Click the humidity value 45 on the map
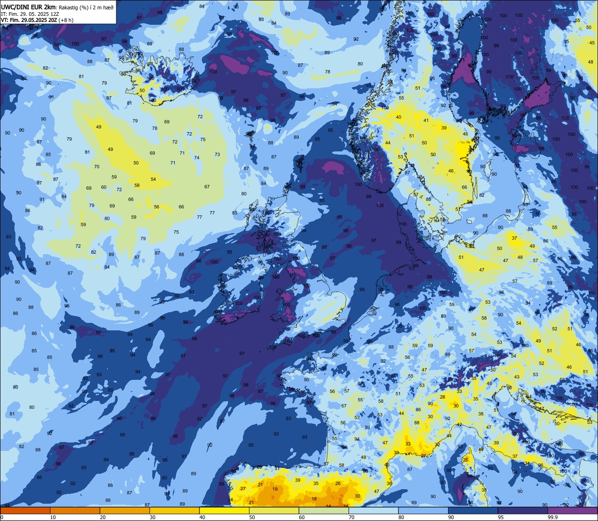This screenshot has height=521, width=598. 592,43
